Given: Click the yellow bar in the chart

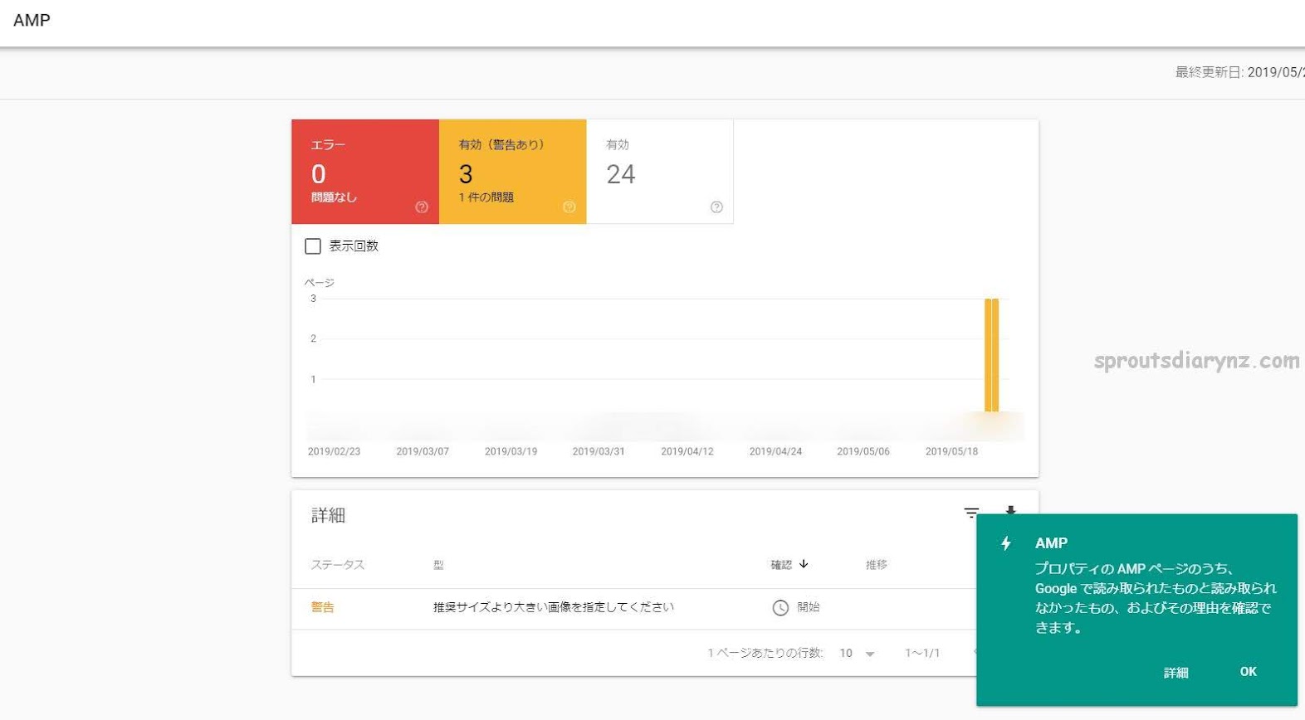Looking at the screenshot, I should point(992,355).
